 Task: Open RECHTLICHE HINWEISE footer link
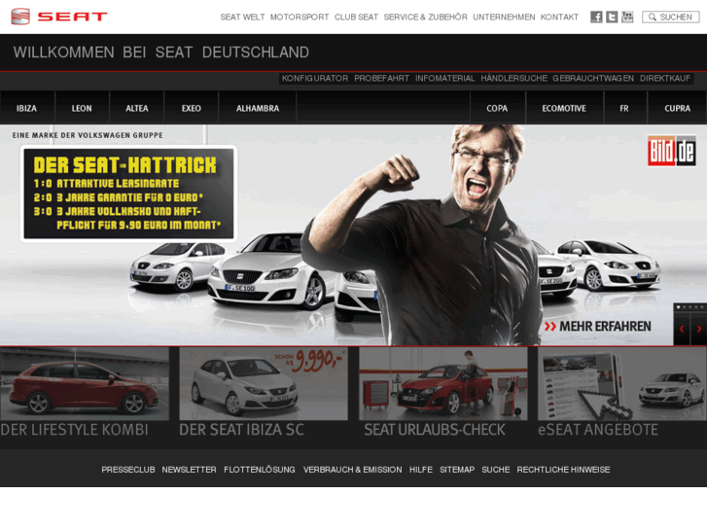pyautogui.click(x=563, y=470)
